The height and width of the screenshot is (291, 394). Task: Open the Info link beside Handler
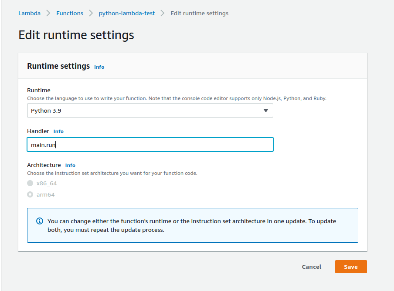58,131
